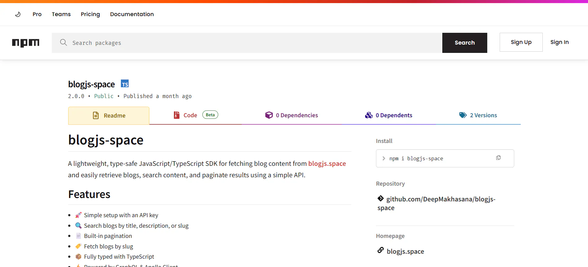
Task: Click the npm logo
Action: (26, 43)
